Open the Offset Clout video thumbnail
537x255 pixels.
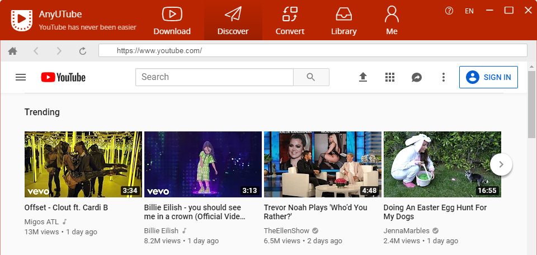[83, 164]
